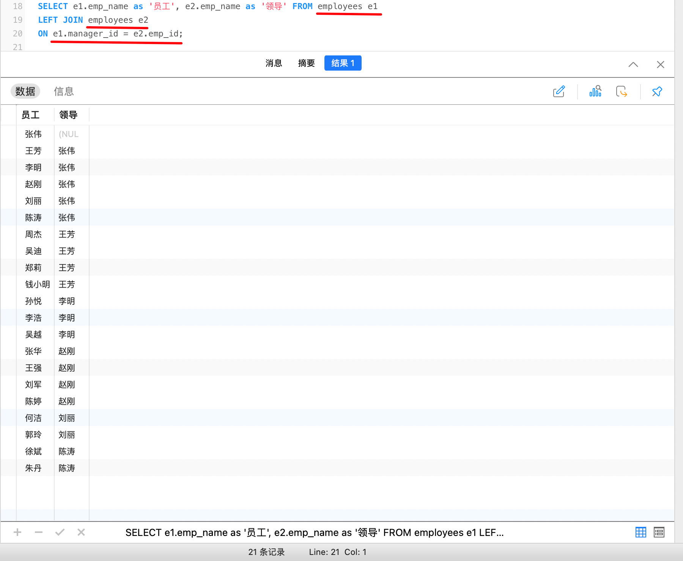Select 领导 cell in the 张华 row
The width and height of the screenshot is (683, 561).
coord(71,351)
